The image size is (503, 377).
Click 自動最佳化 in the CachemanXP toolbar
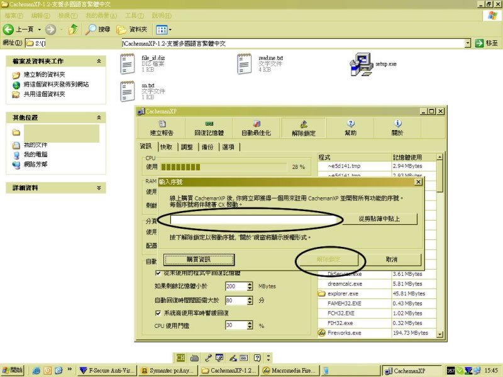click(x=256, y=128)
